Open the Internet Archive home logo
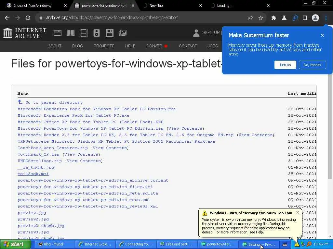The width and height of the screenshot is (333, 249). coord(25,33)
